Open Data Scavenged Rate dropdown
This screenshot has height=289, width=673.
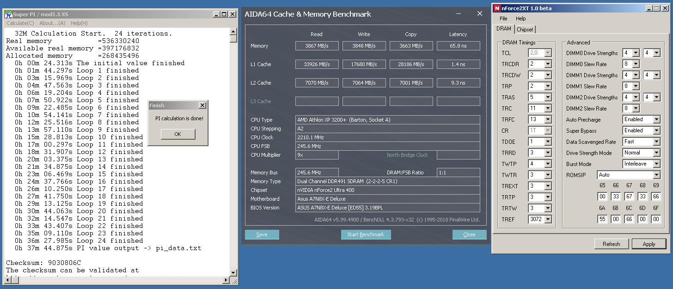tap(641, 142)
